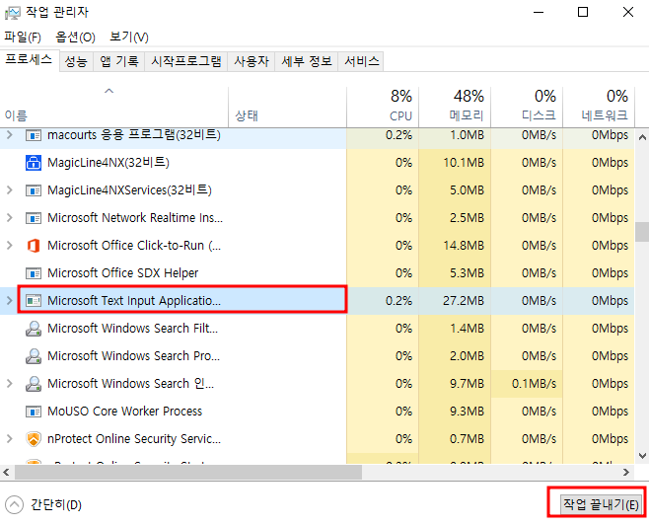Expand the macourts process group
Image resolution: width=649 pixels, height=526 pixels.
[10, 135]
